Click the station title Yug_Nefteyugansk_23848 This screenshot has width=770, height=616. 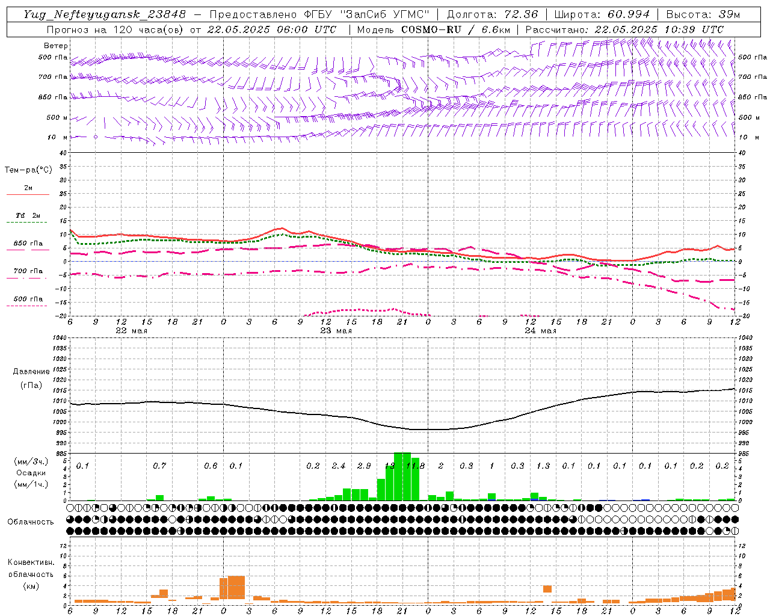105,14
